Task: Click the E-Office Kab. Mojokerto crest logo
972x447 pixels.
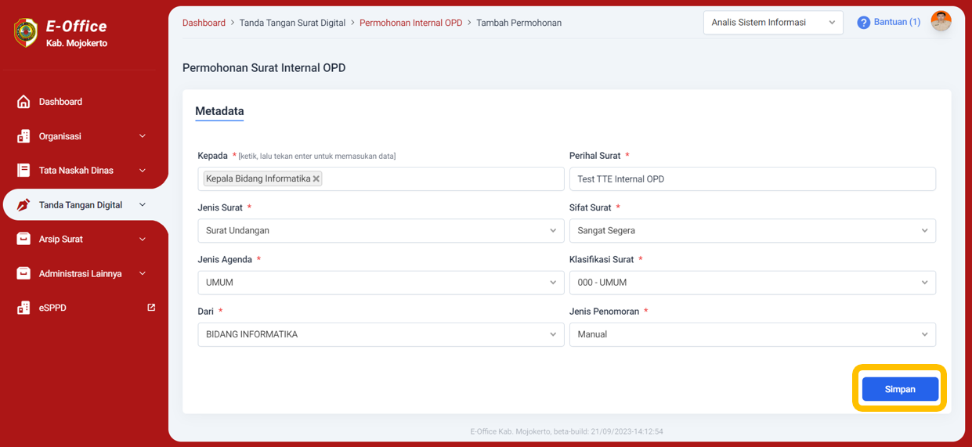Action: [x=26, y=33]
